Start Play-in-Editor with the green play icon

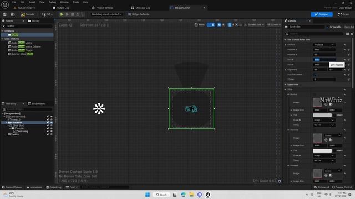62,14
